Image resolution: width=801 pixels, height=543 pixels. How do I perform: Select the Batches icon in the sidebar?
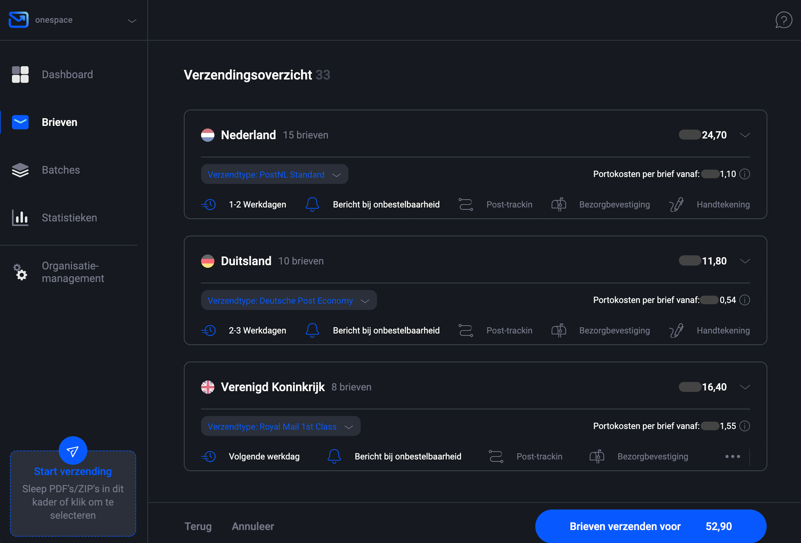20,170
